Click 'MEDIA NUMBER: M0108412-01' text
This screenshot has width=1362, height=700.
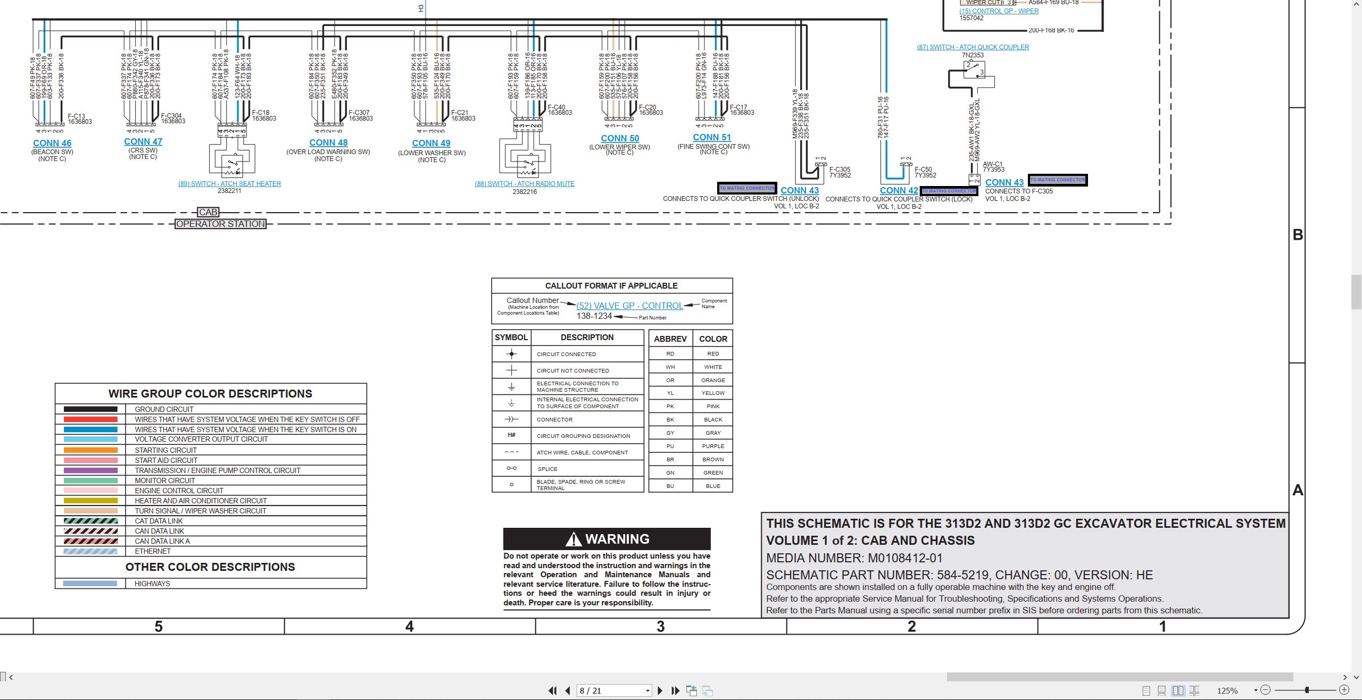click(x=854, y=558)
